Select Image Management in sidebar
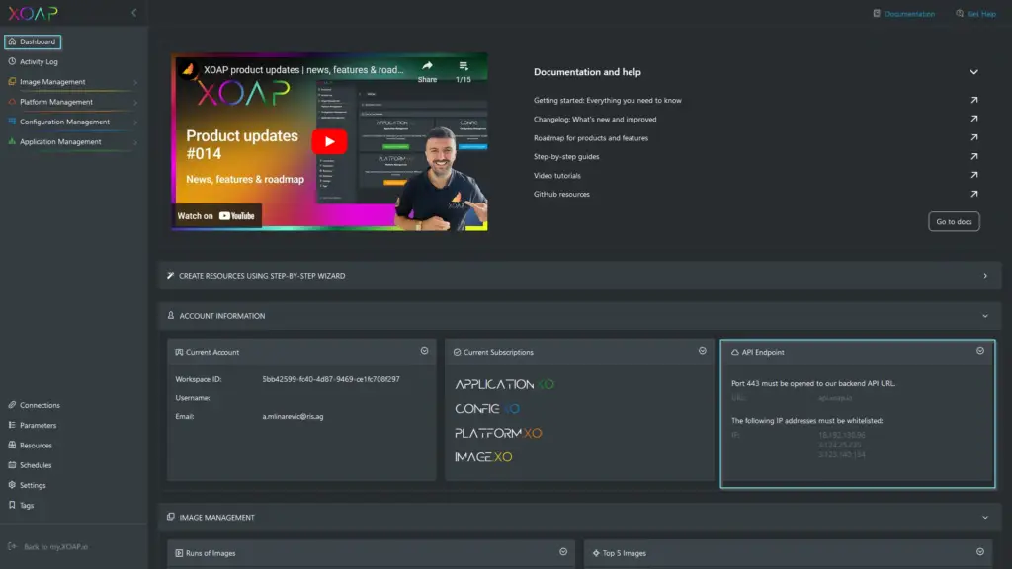This screenshot has width=1012, height=569. pyautogui.click(x=52, y=82)
